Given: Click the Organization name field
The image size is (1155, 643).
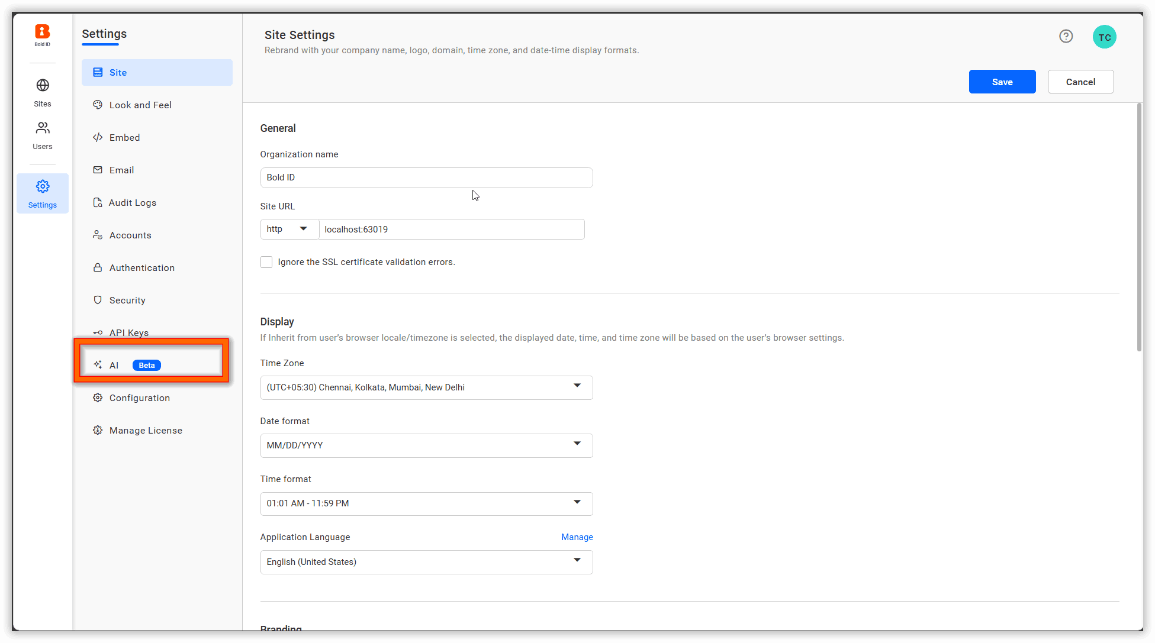Looking at the screenshot, I should click(x=426, y=177).
